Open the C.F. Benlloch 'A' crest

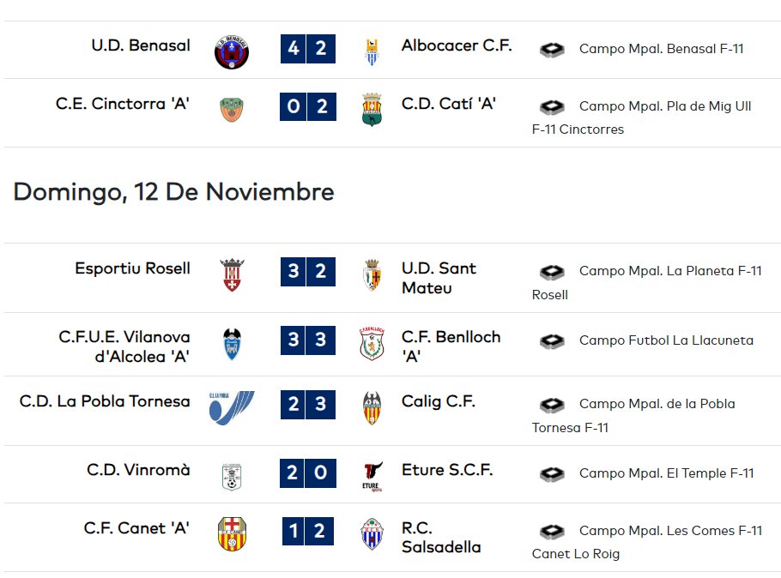tap(372, 344)
